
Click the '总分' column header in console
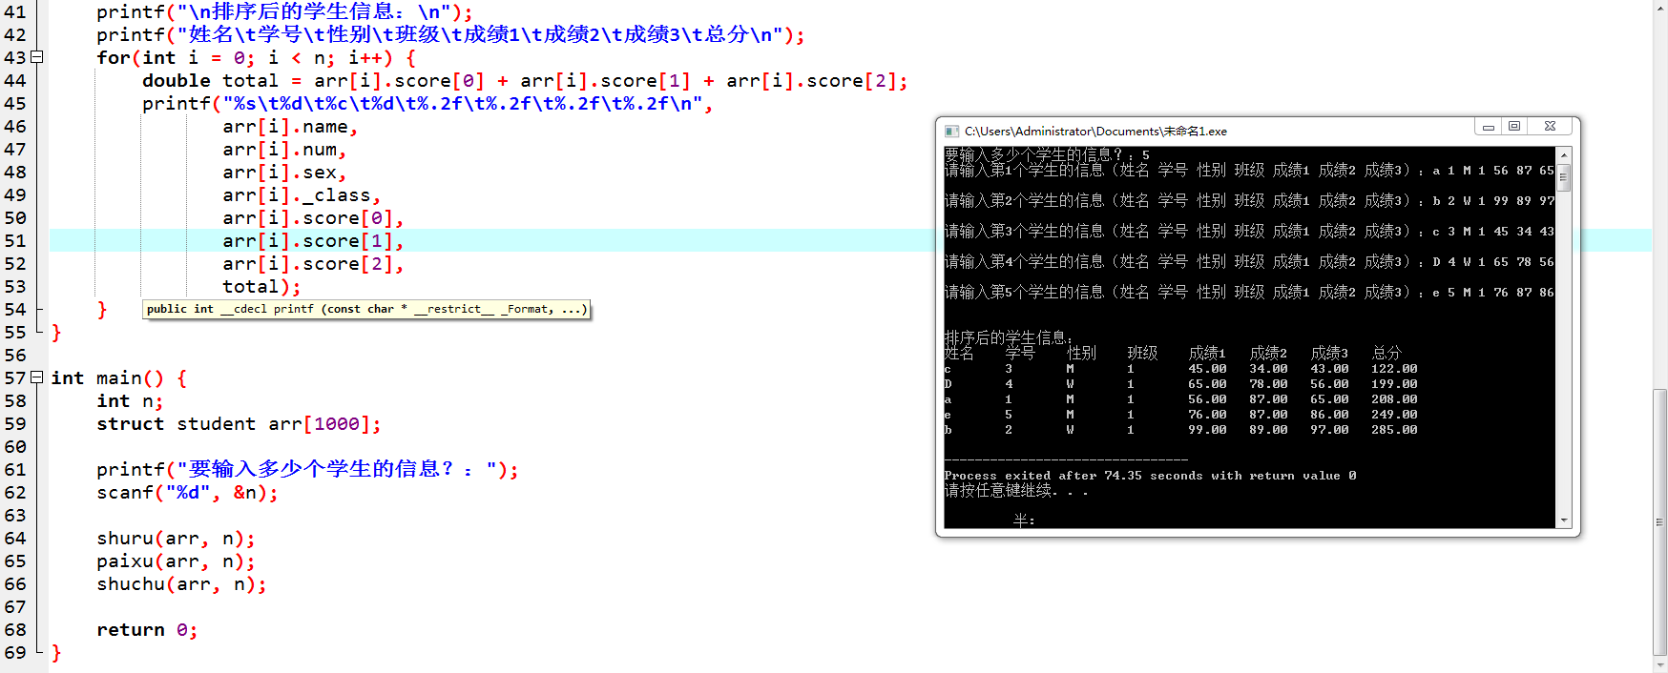1387,353
